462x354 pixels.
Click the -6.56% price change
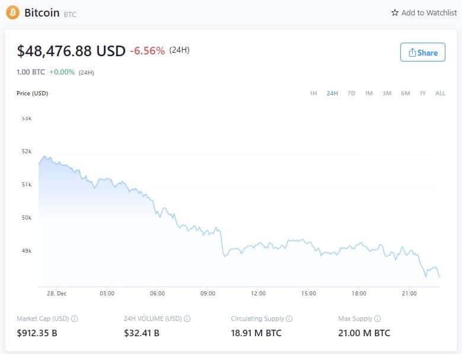pyautogui.click(x=147, y=51)
